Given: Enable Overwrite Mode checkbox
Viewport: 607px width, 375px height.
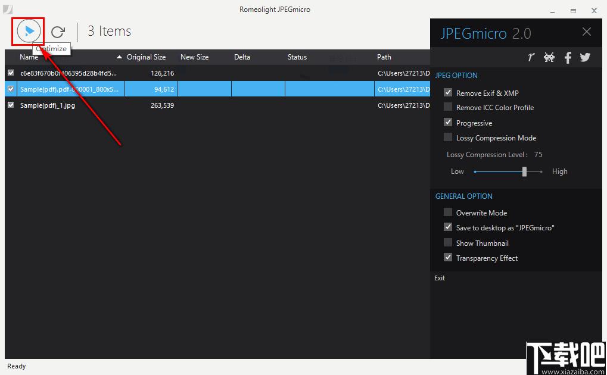Looking at the screenshot, I should click(448, 212).
